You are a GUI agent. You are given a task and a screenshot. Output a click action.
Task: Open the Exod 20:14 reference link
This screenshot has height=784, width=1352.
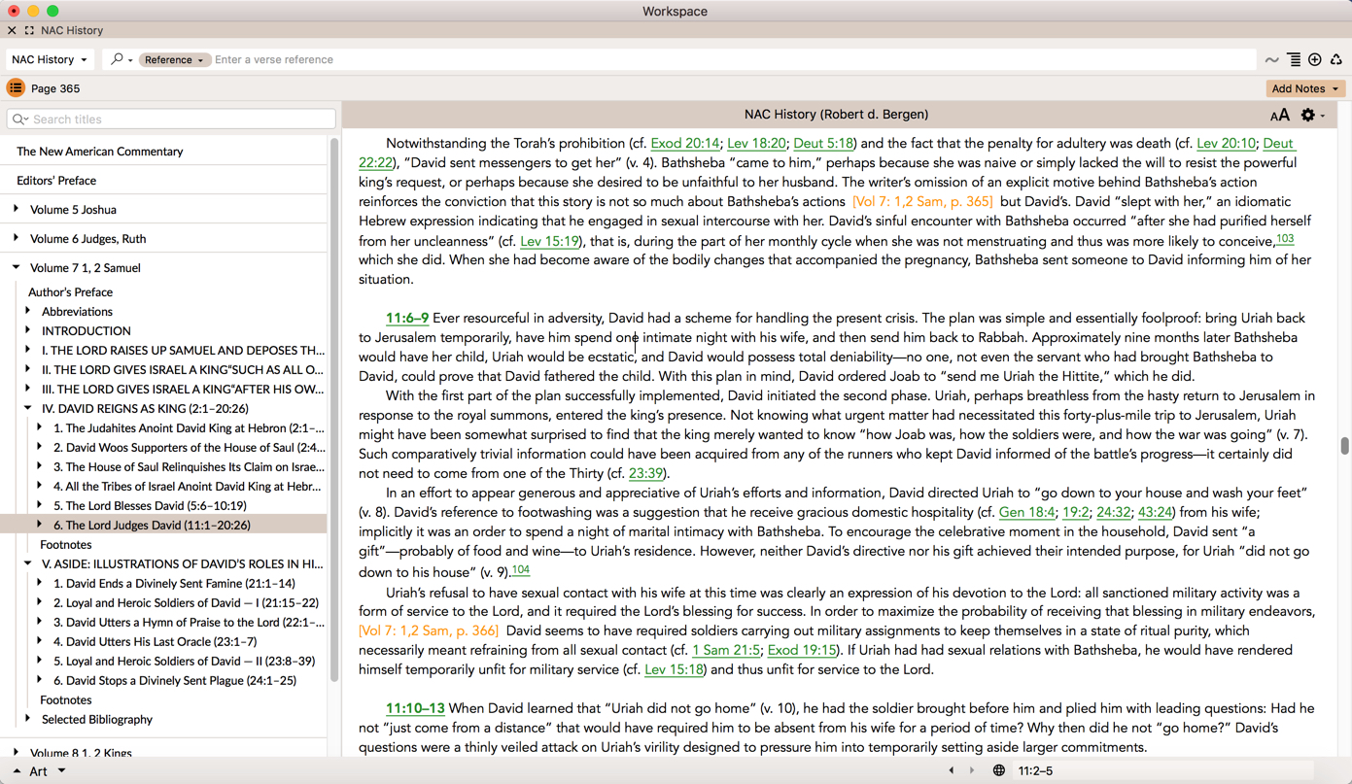point(685,144)
